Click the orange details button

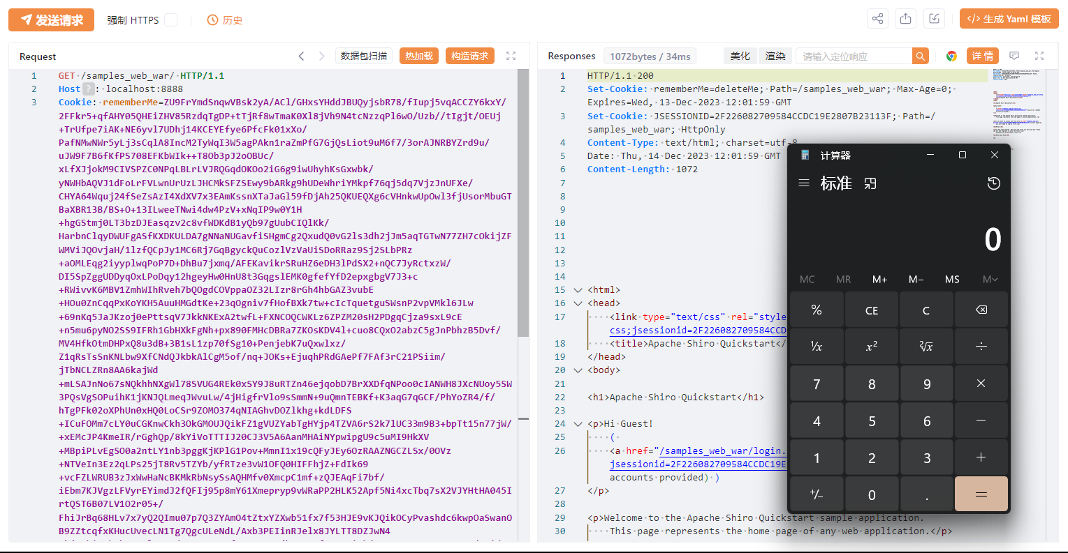tap(983, 56)
